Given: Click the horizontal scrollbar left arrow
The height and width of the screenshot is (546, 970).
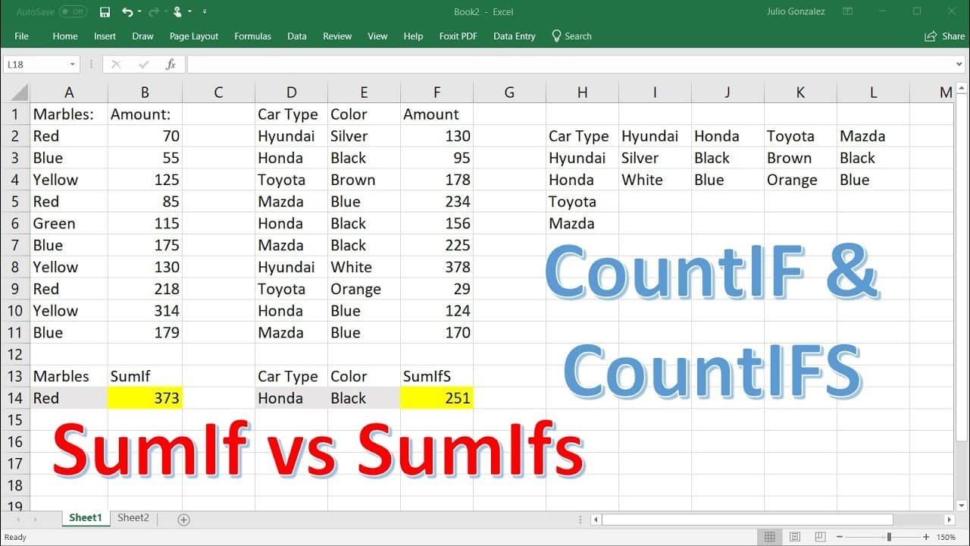Looking at the screenshot, I should tap(596, 519).
